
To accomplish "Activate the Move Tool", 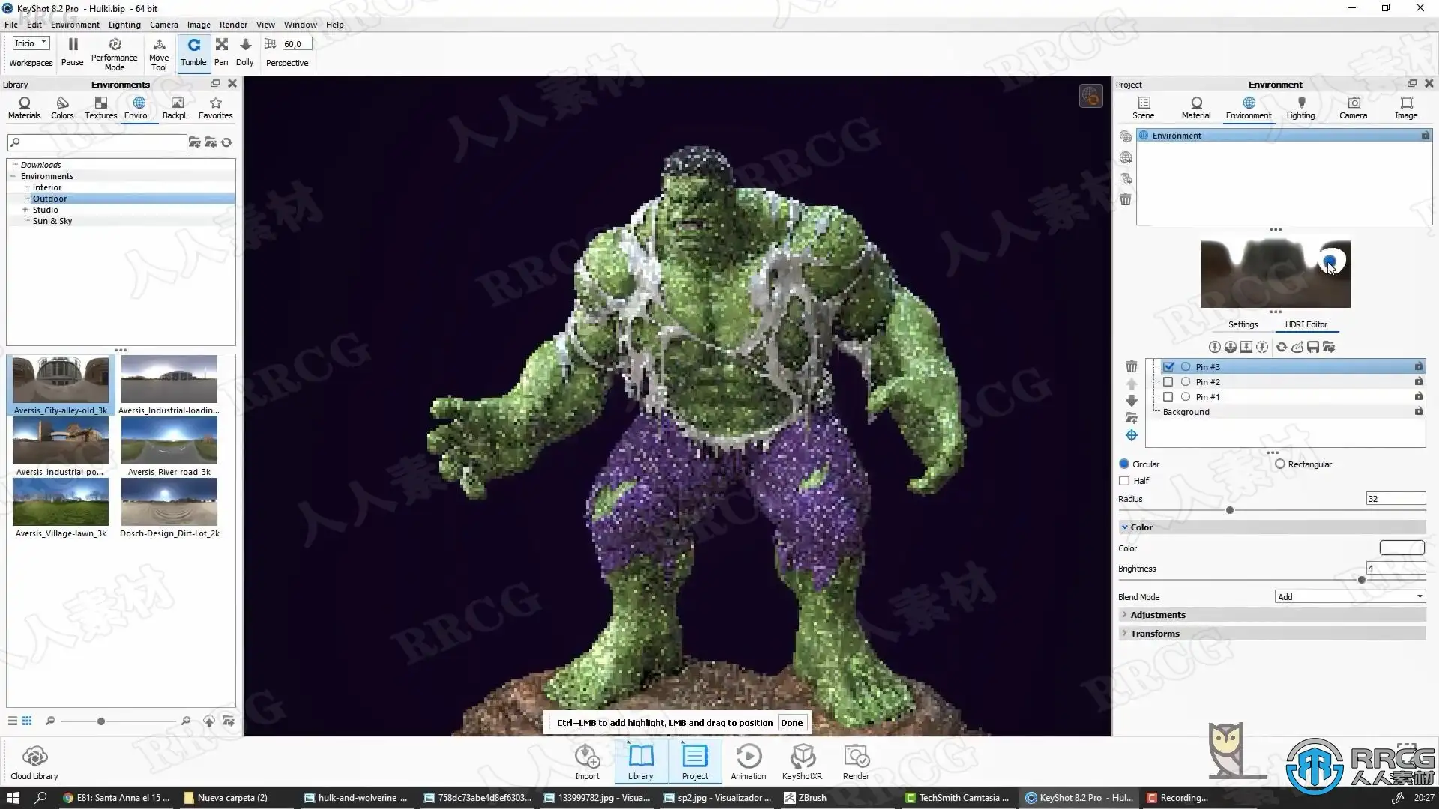I will coord(159,53).
